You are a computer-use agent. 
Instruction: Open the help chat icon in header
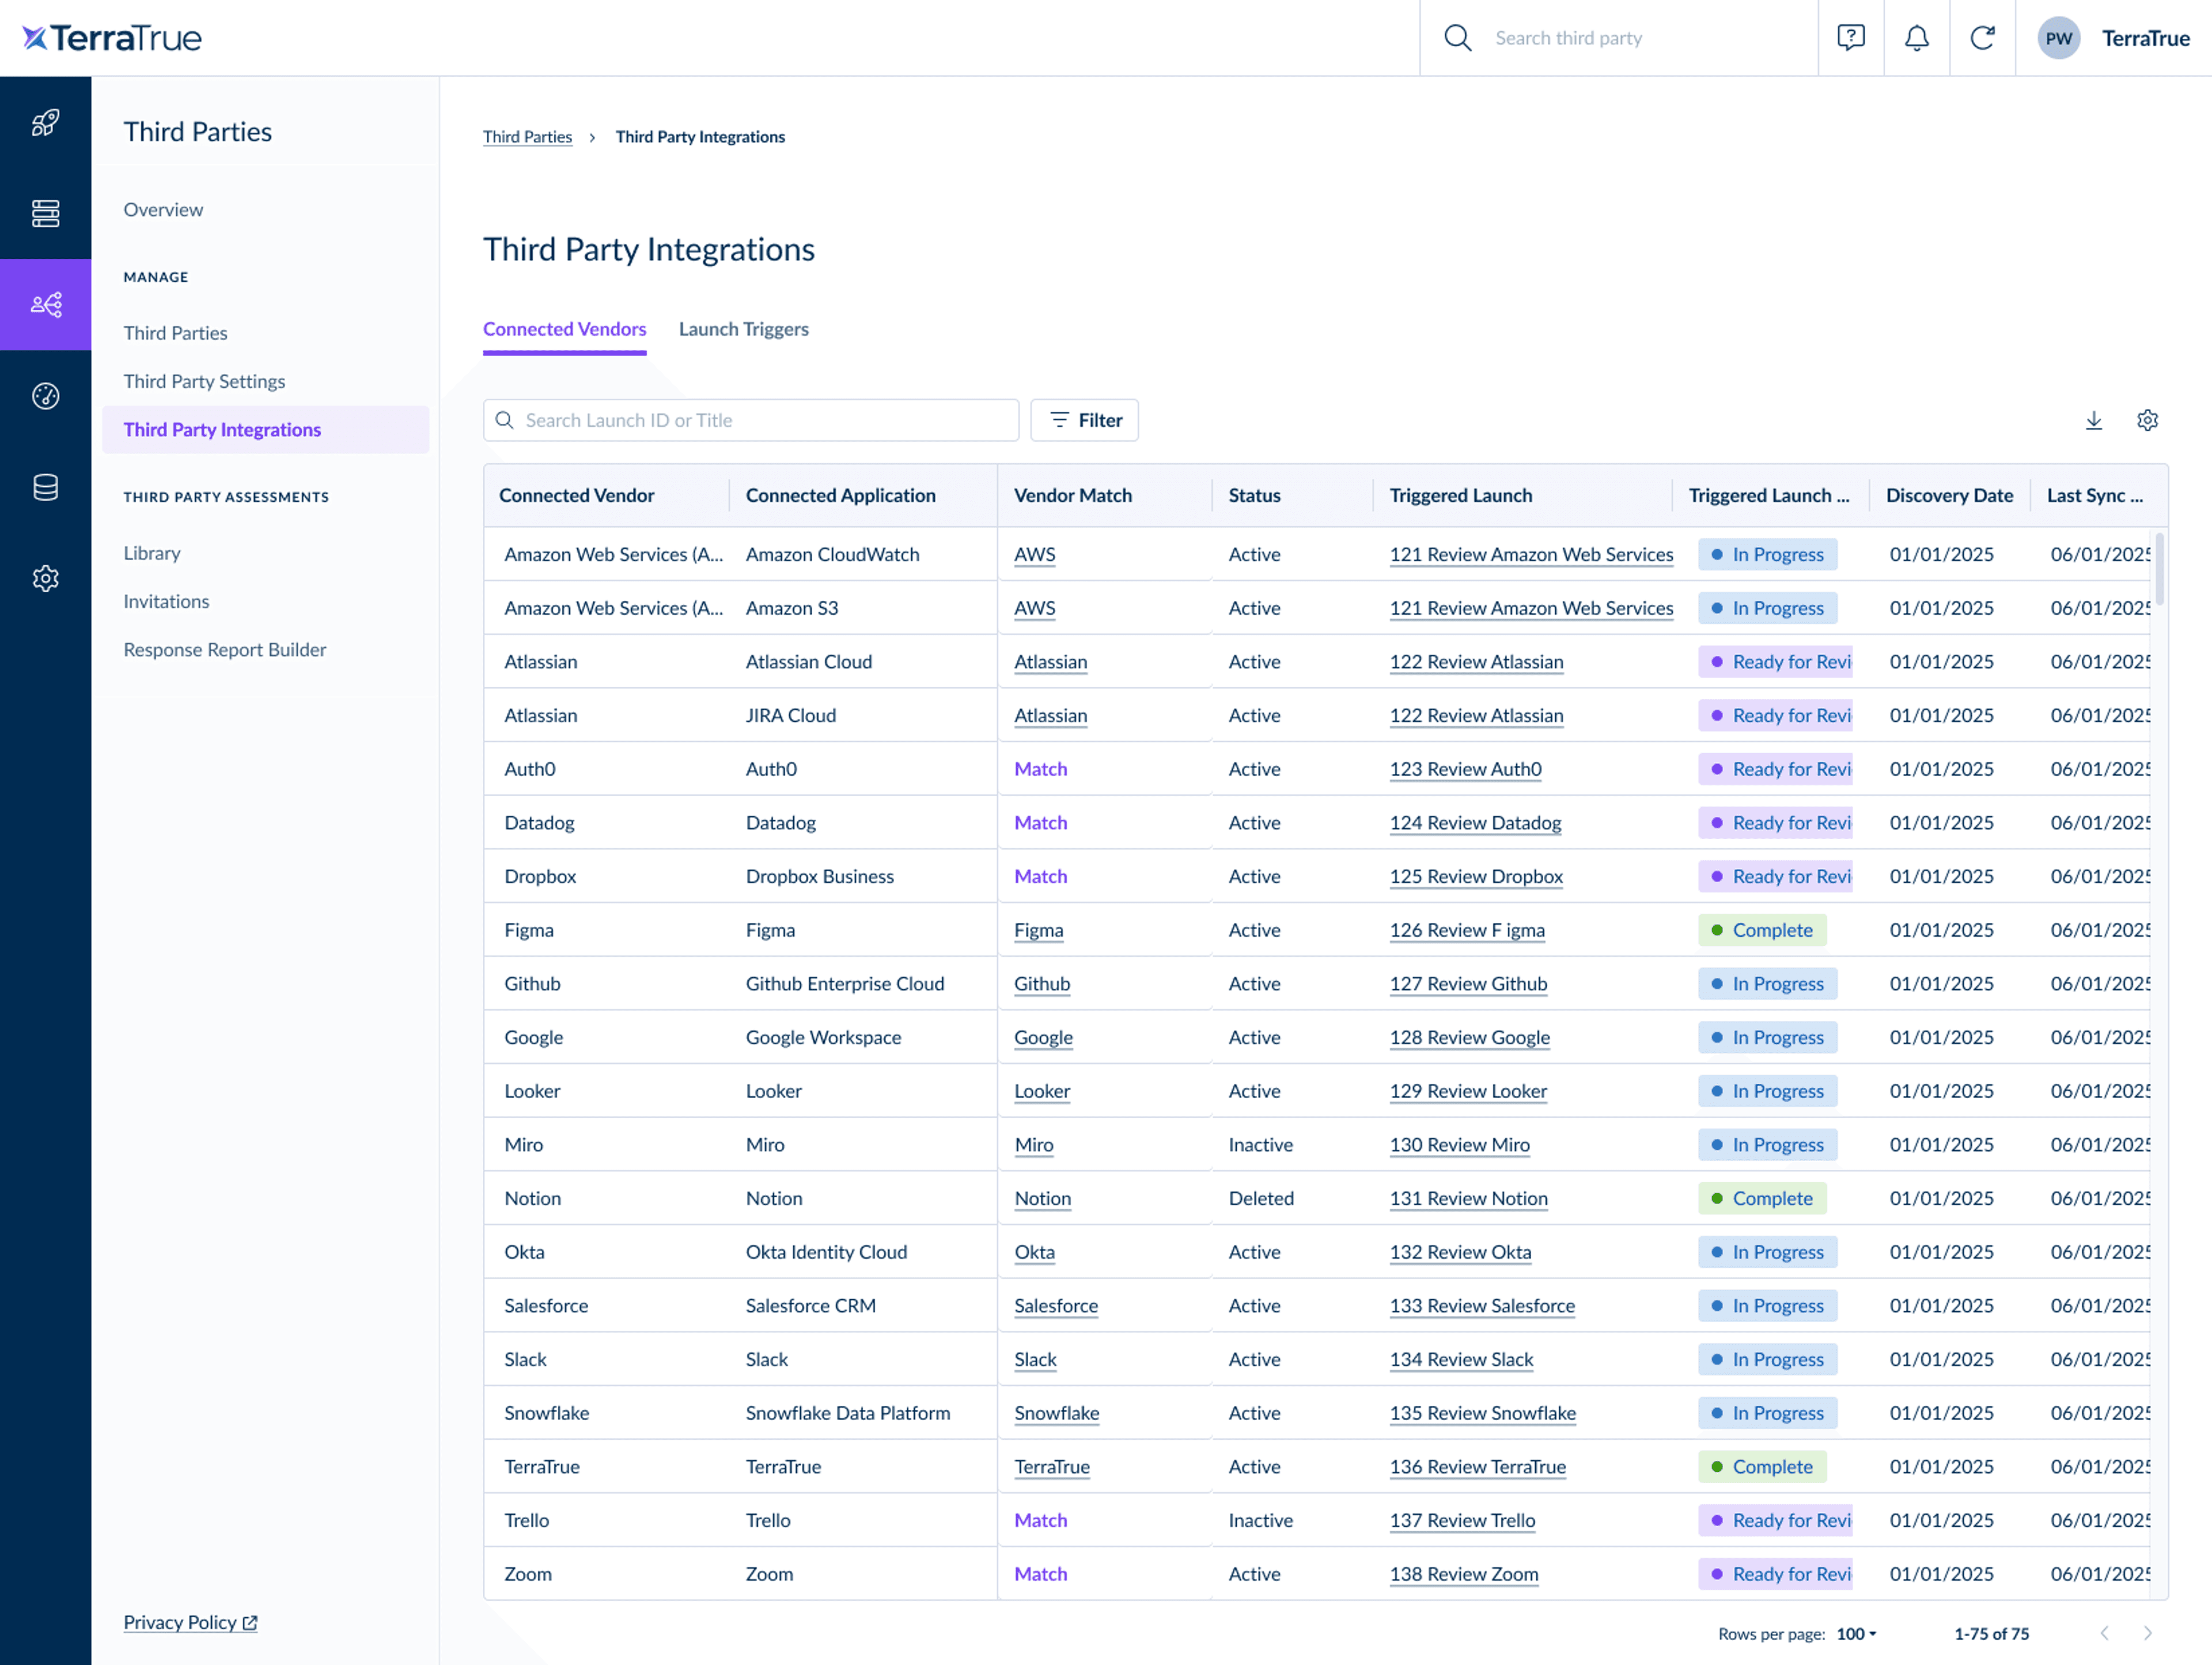click(1850, 38)
